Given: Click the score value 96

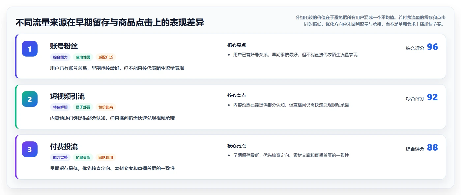Looking at the screenshot, I should [432, 47].
